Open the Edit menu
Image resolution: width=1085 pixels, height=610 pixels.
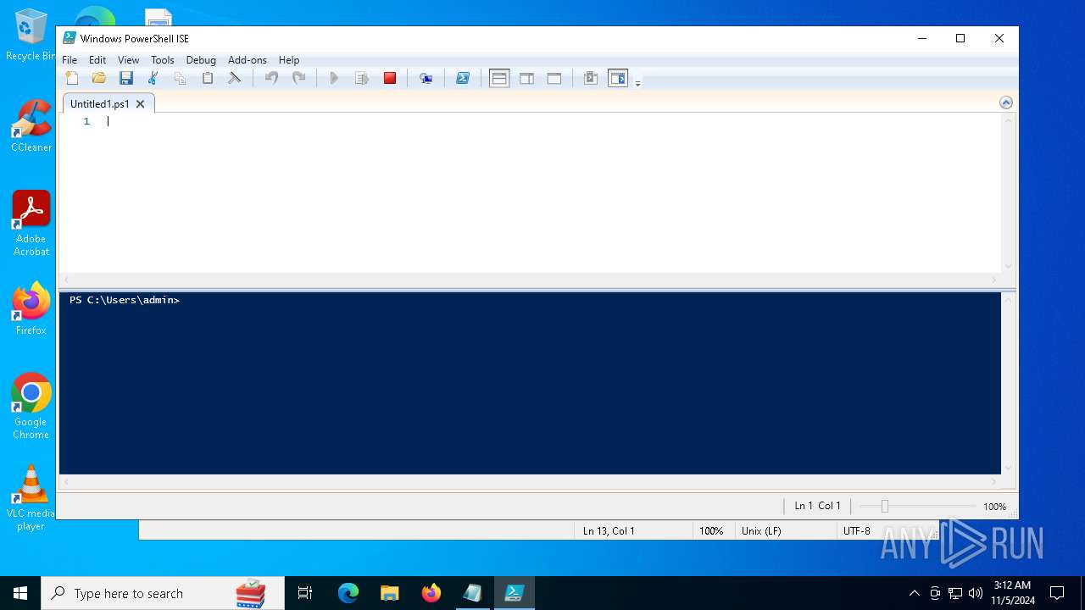pyautogui.click(x=97, y=60)
